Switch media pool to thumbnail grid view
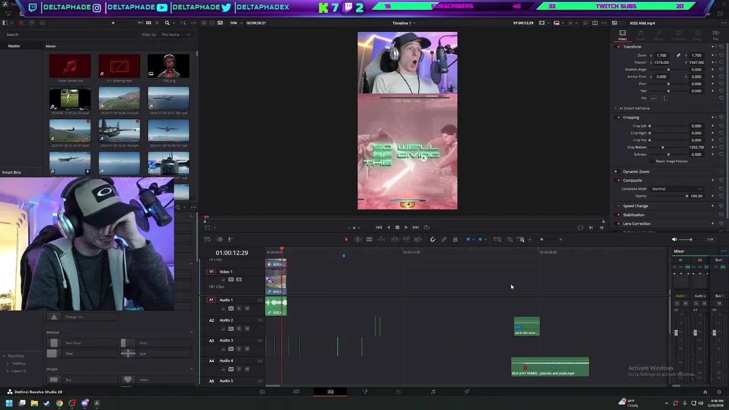Viewport: 729px width, 410px height. [x=149, y=23]
